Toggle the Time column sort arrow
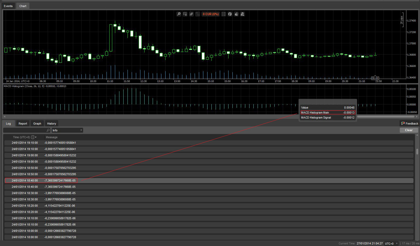 pos(36,137)
